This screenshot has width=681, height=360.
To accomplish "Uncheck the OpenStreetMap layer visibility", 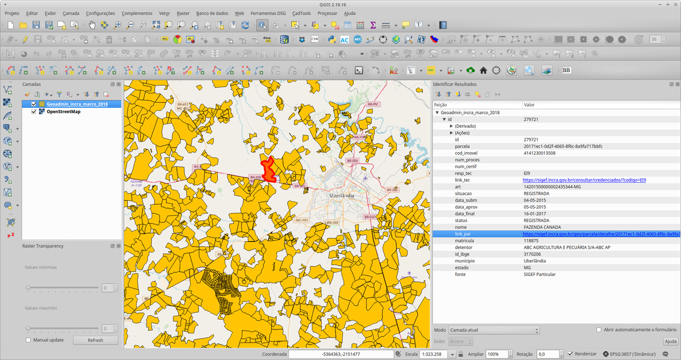I will point(34,112).
